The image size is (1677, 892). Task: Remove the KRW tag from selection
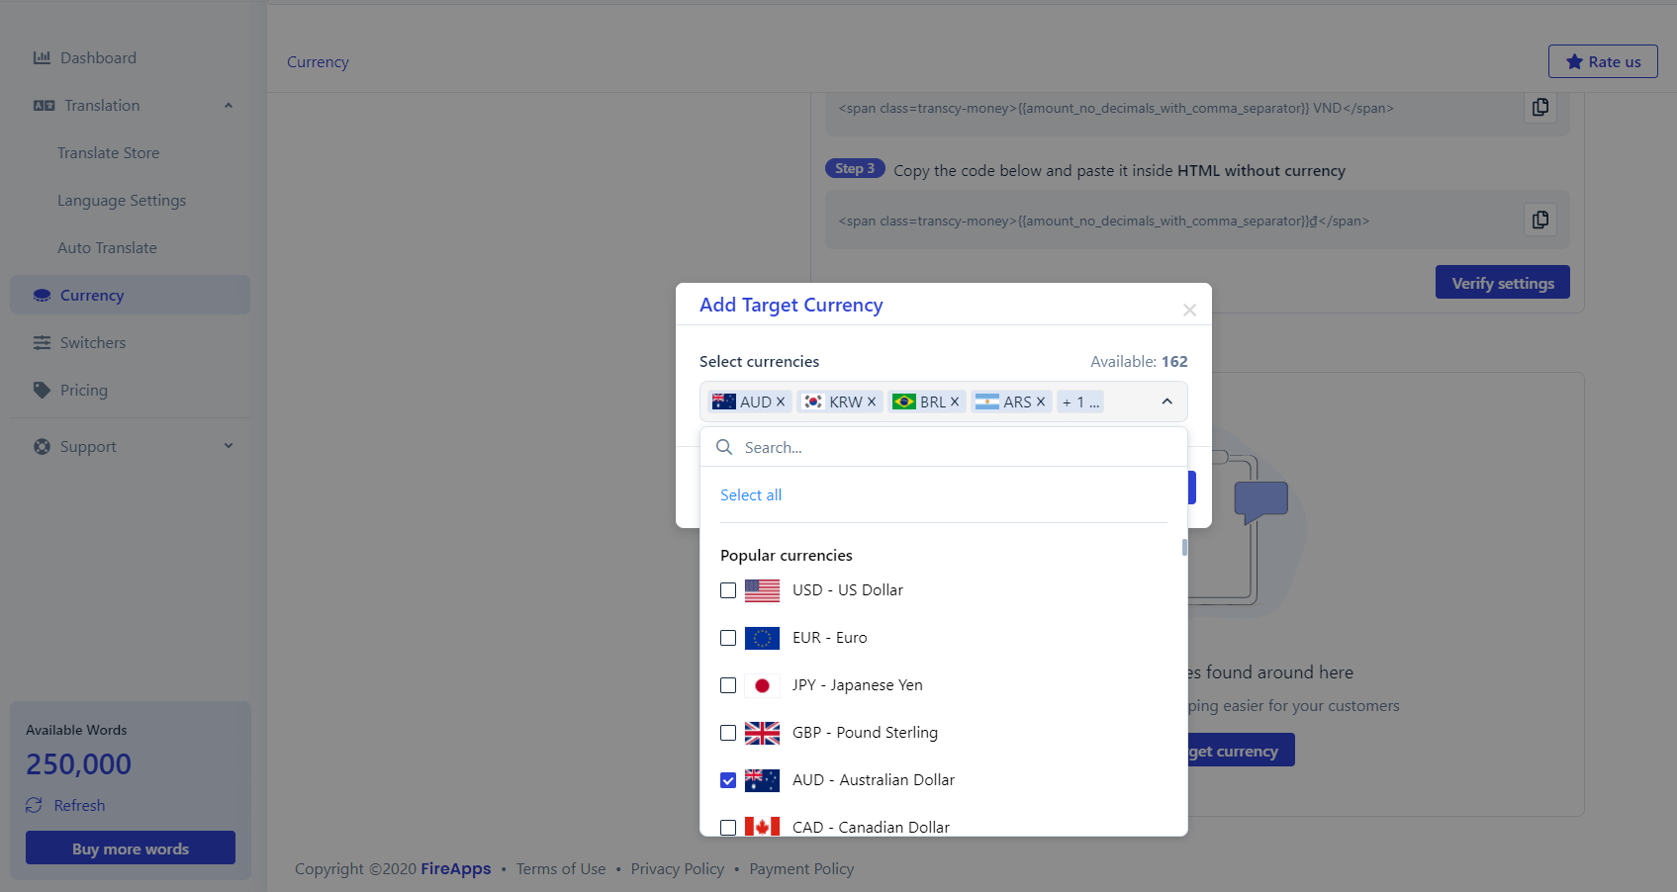tap(872, 401)
